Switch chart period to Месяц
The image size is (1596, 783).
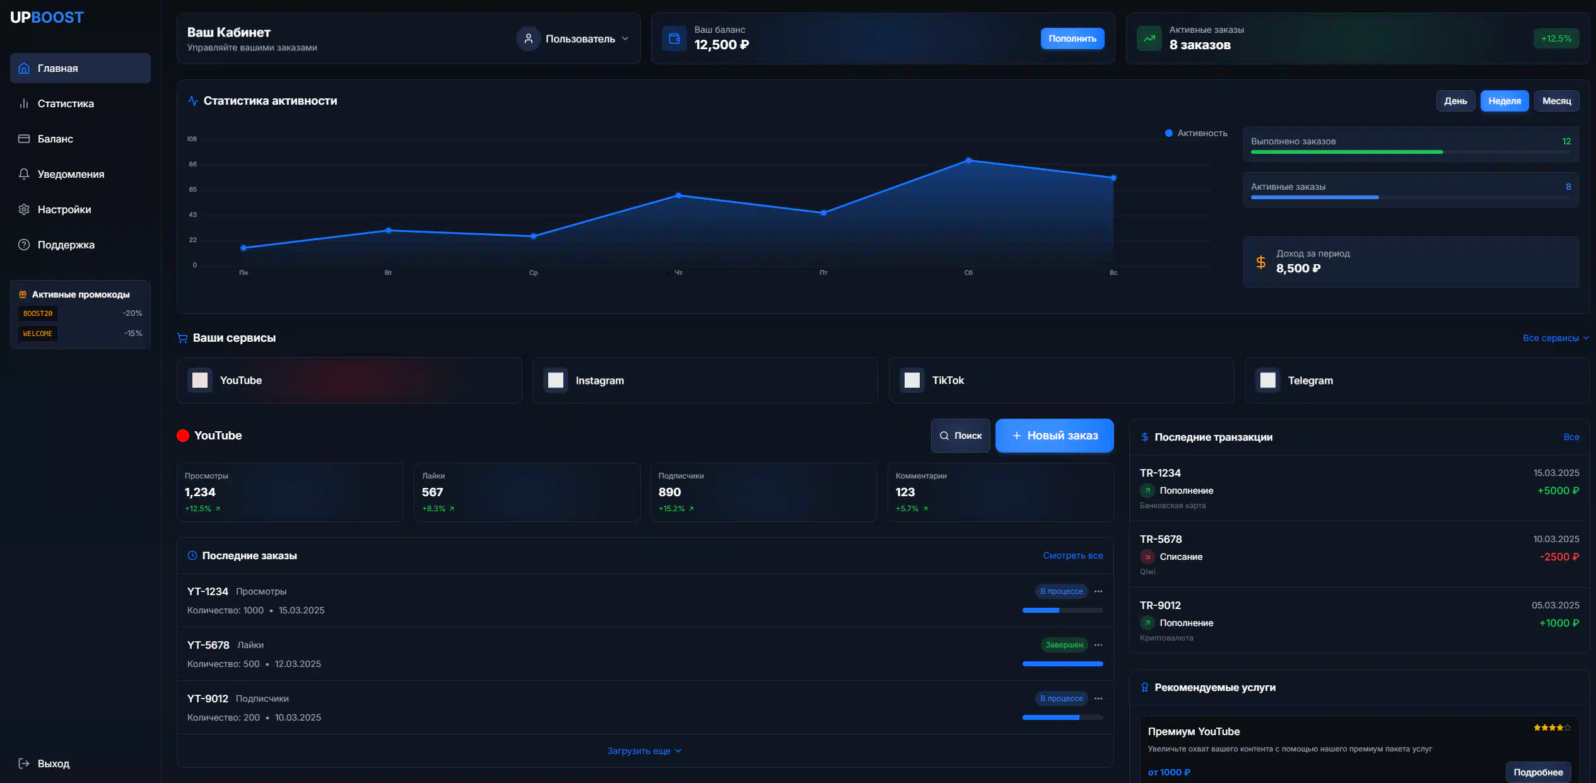1556,101
